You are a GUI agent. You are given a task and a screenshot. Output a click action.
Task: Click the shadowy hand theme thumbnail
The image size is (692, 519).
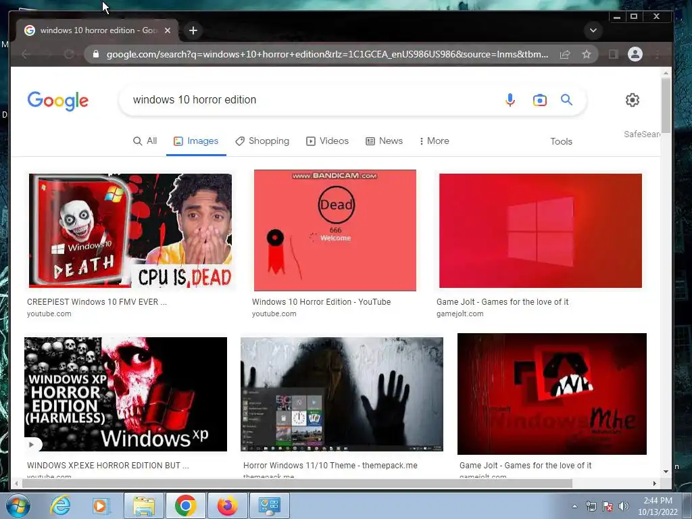pyautogui.click(x=341, y=394)
